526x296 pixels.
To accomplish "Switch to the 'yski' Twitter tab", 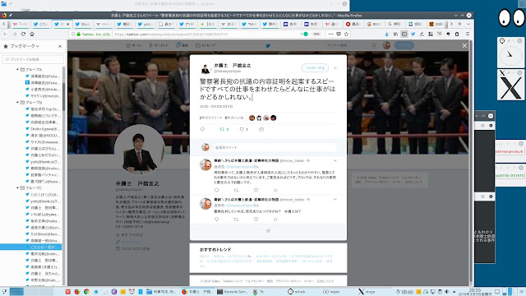I will click(x=145, y=24).
